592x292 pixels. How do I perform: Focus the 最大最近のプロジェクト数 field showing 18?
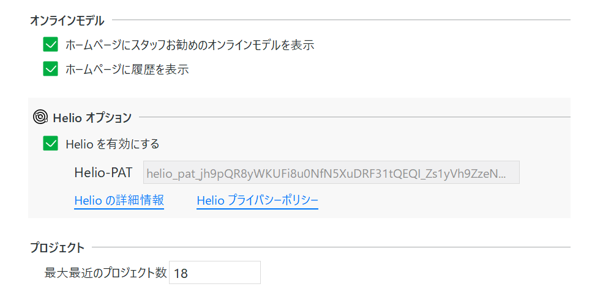pyautogui.click(x=215, y=272)
